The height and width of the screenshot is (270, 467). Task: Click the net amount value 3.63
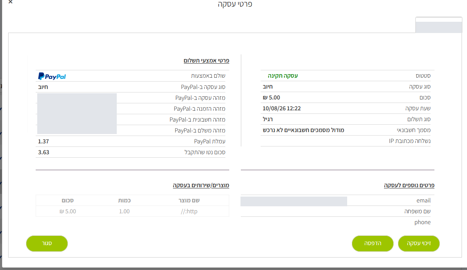[x=43, y=152]
